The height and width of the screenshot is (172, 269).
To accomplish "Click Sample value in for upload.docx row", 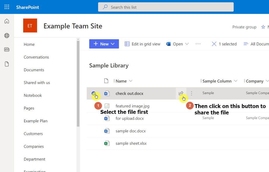I will tap(208, 118).
